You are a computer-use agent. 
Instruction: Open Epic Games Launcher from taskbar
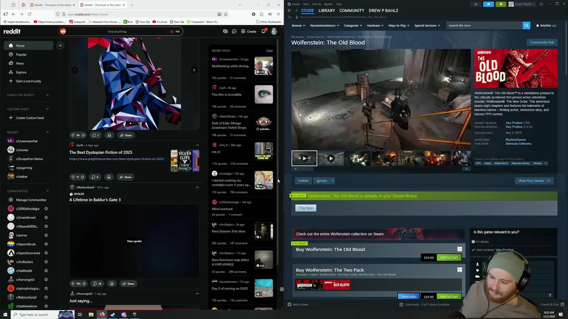coord(134,315)
